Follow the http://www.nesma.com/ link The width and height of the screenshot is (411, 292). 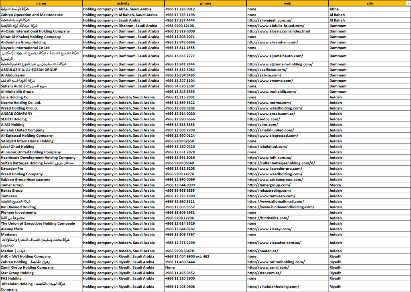[269, 103]
